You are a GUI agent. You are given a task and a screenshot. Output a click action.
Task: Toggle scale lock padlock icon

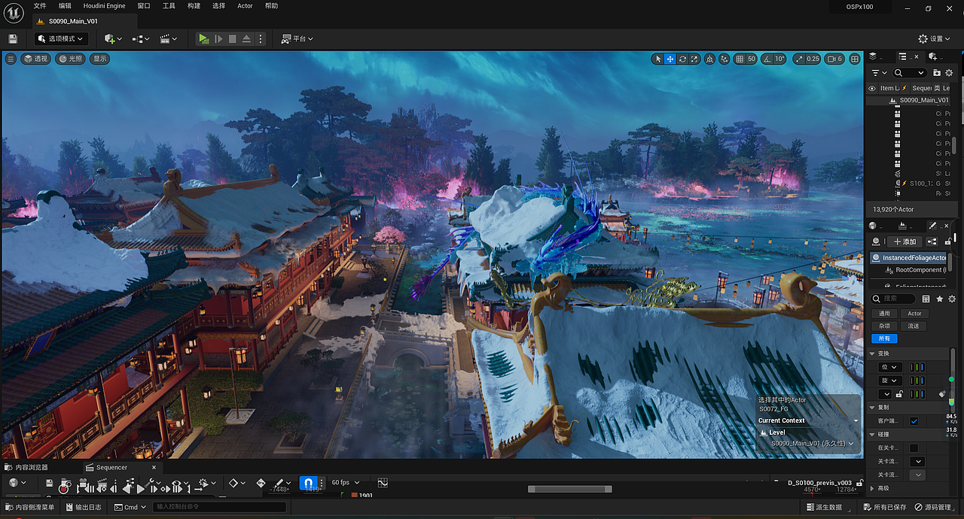pos(899,394)
